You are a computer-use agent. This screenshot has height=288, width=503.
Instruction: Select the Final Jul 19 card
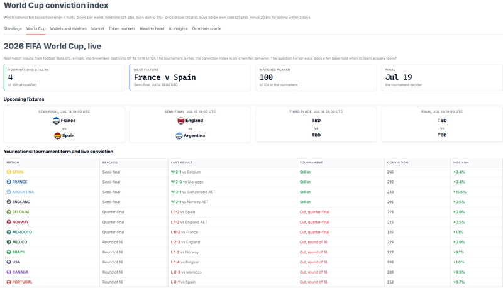(x=442, y=77)
